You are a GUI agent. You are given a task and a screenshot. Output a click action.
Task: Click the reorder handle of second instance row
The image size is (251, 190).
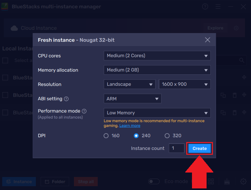coord(244,95)
